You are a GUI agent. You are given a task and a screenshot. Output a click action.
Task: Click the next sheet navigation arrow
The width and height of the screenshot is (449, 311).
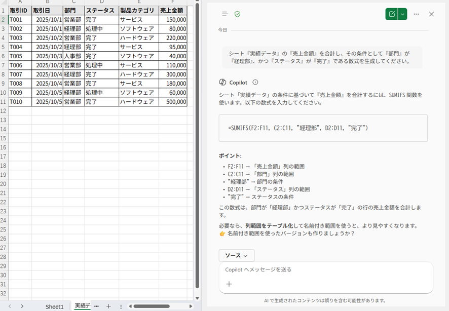pos(23,306)
